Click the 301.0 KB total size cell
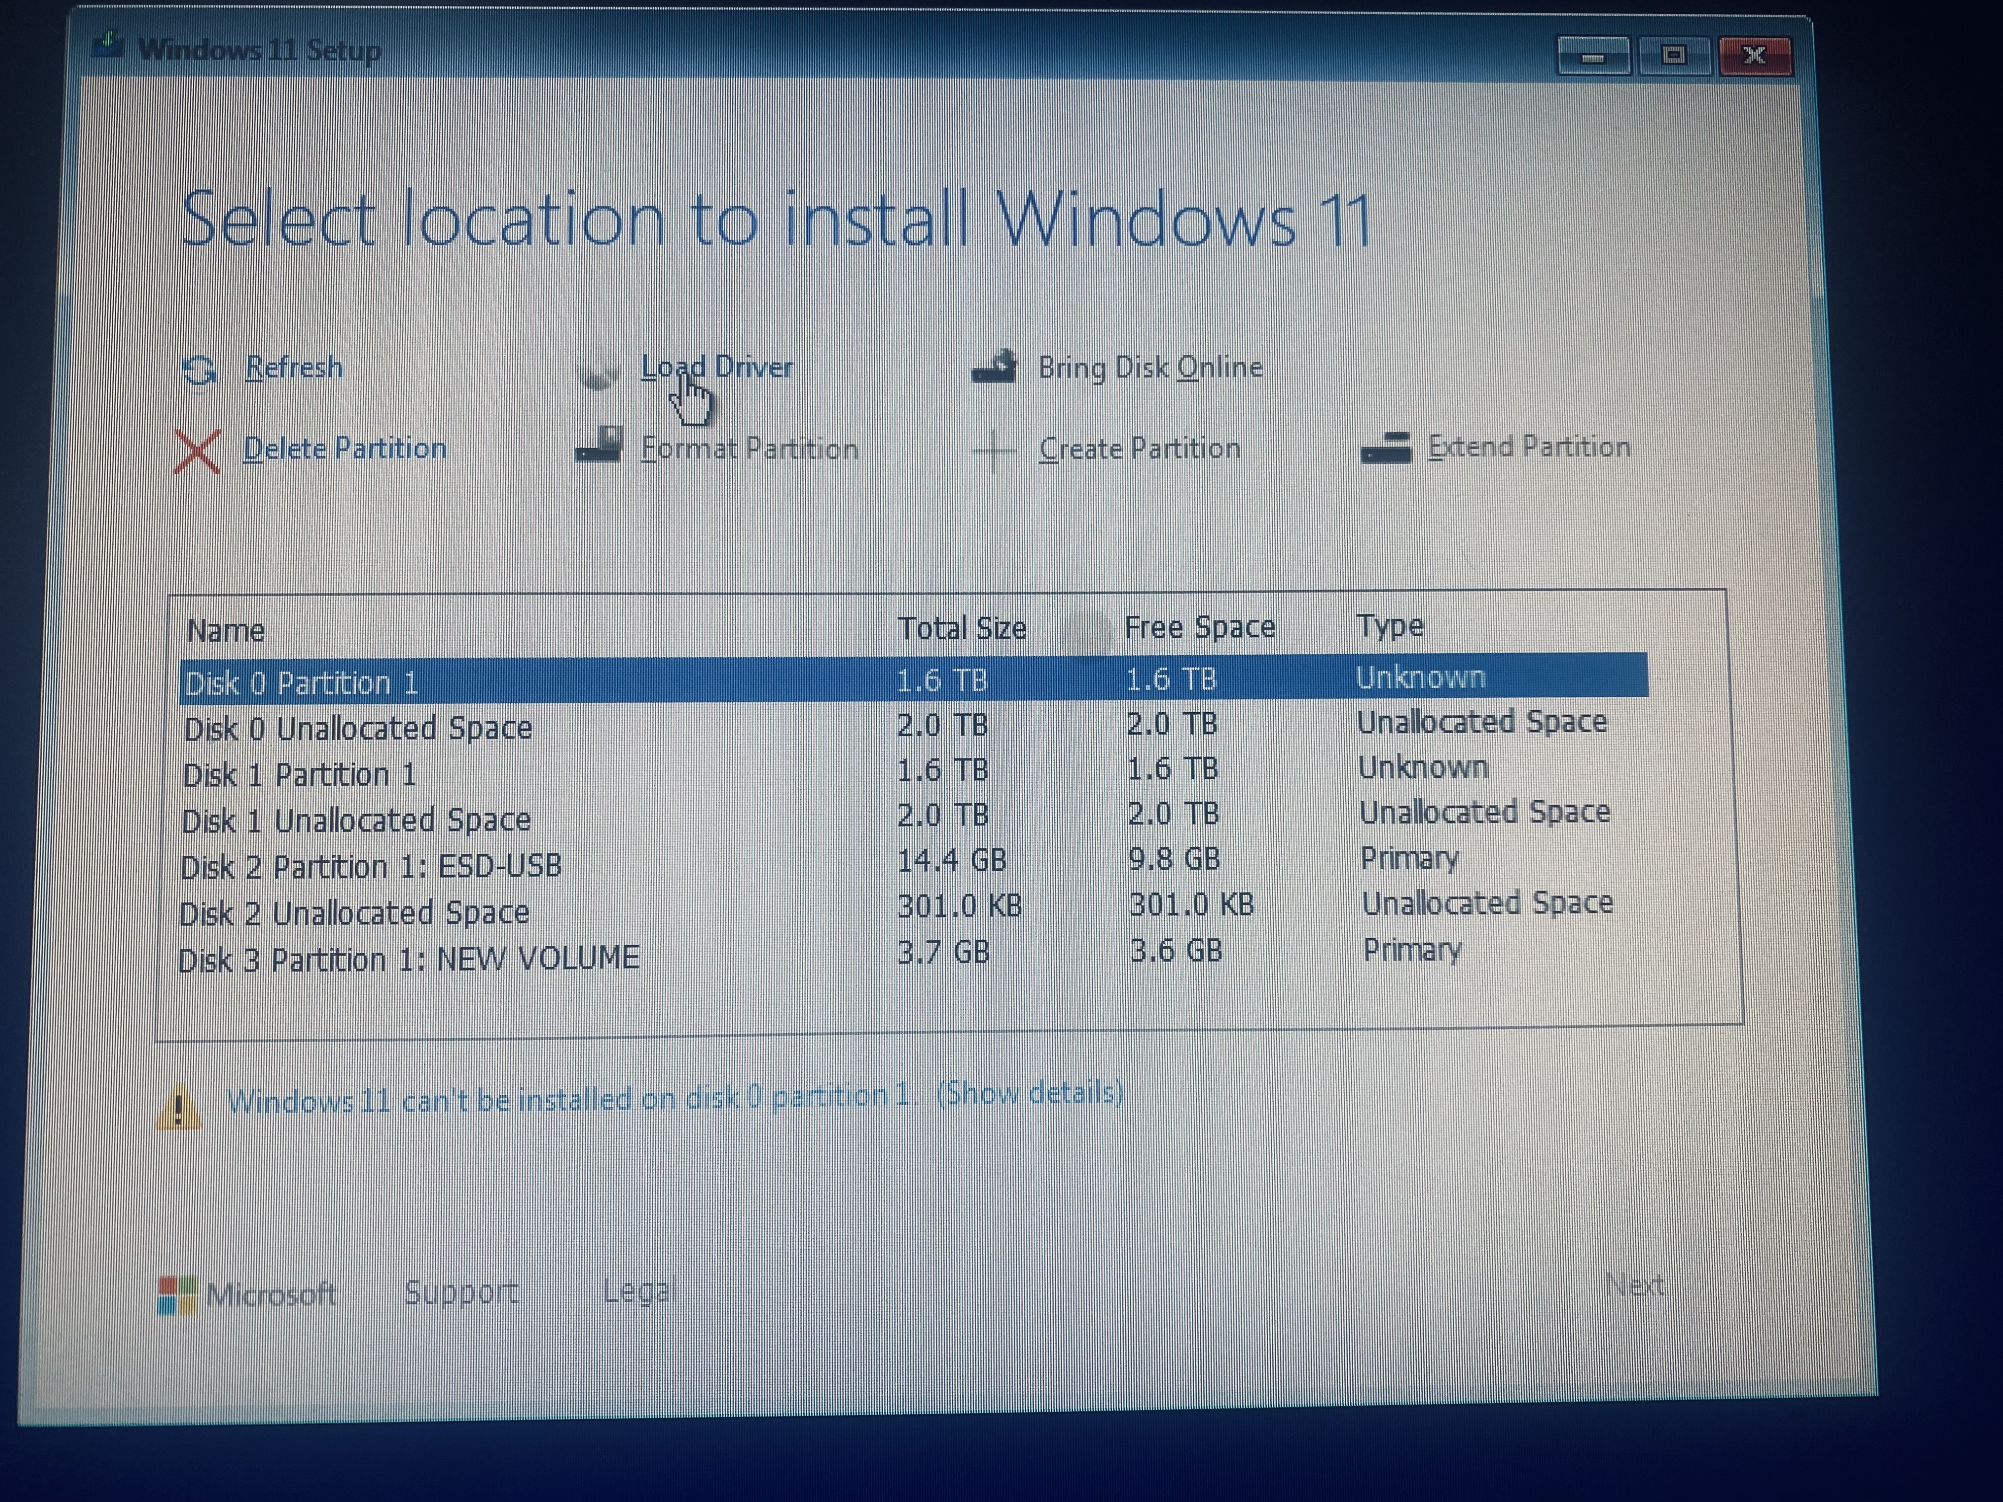Screen dimensions: 2003x1502 [960, 906]
